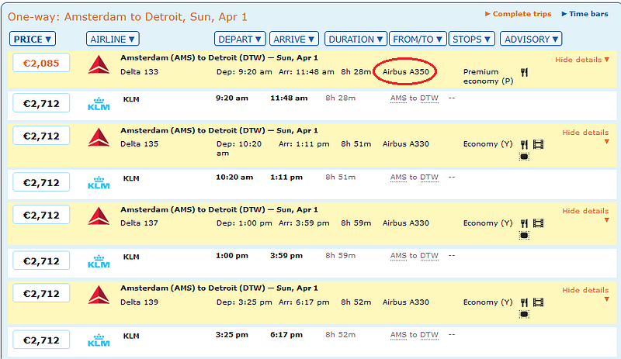Open the STOPS filter dropdown
This screenshot has height=359, width=621.
472,39
